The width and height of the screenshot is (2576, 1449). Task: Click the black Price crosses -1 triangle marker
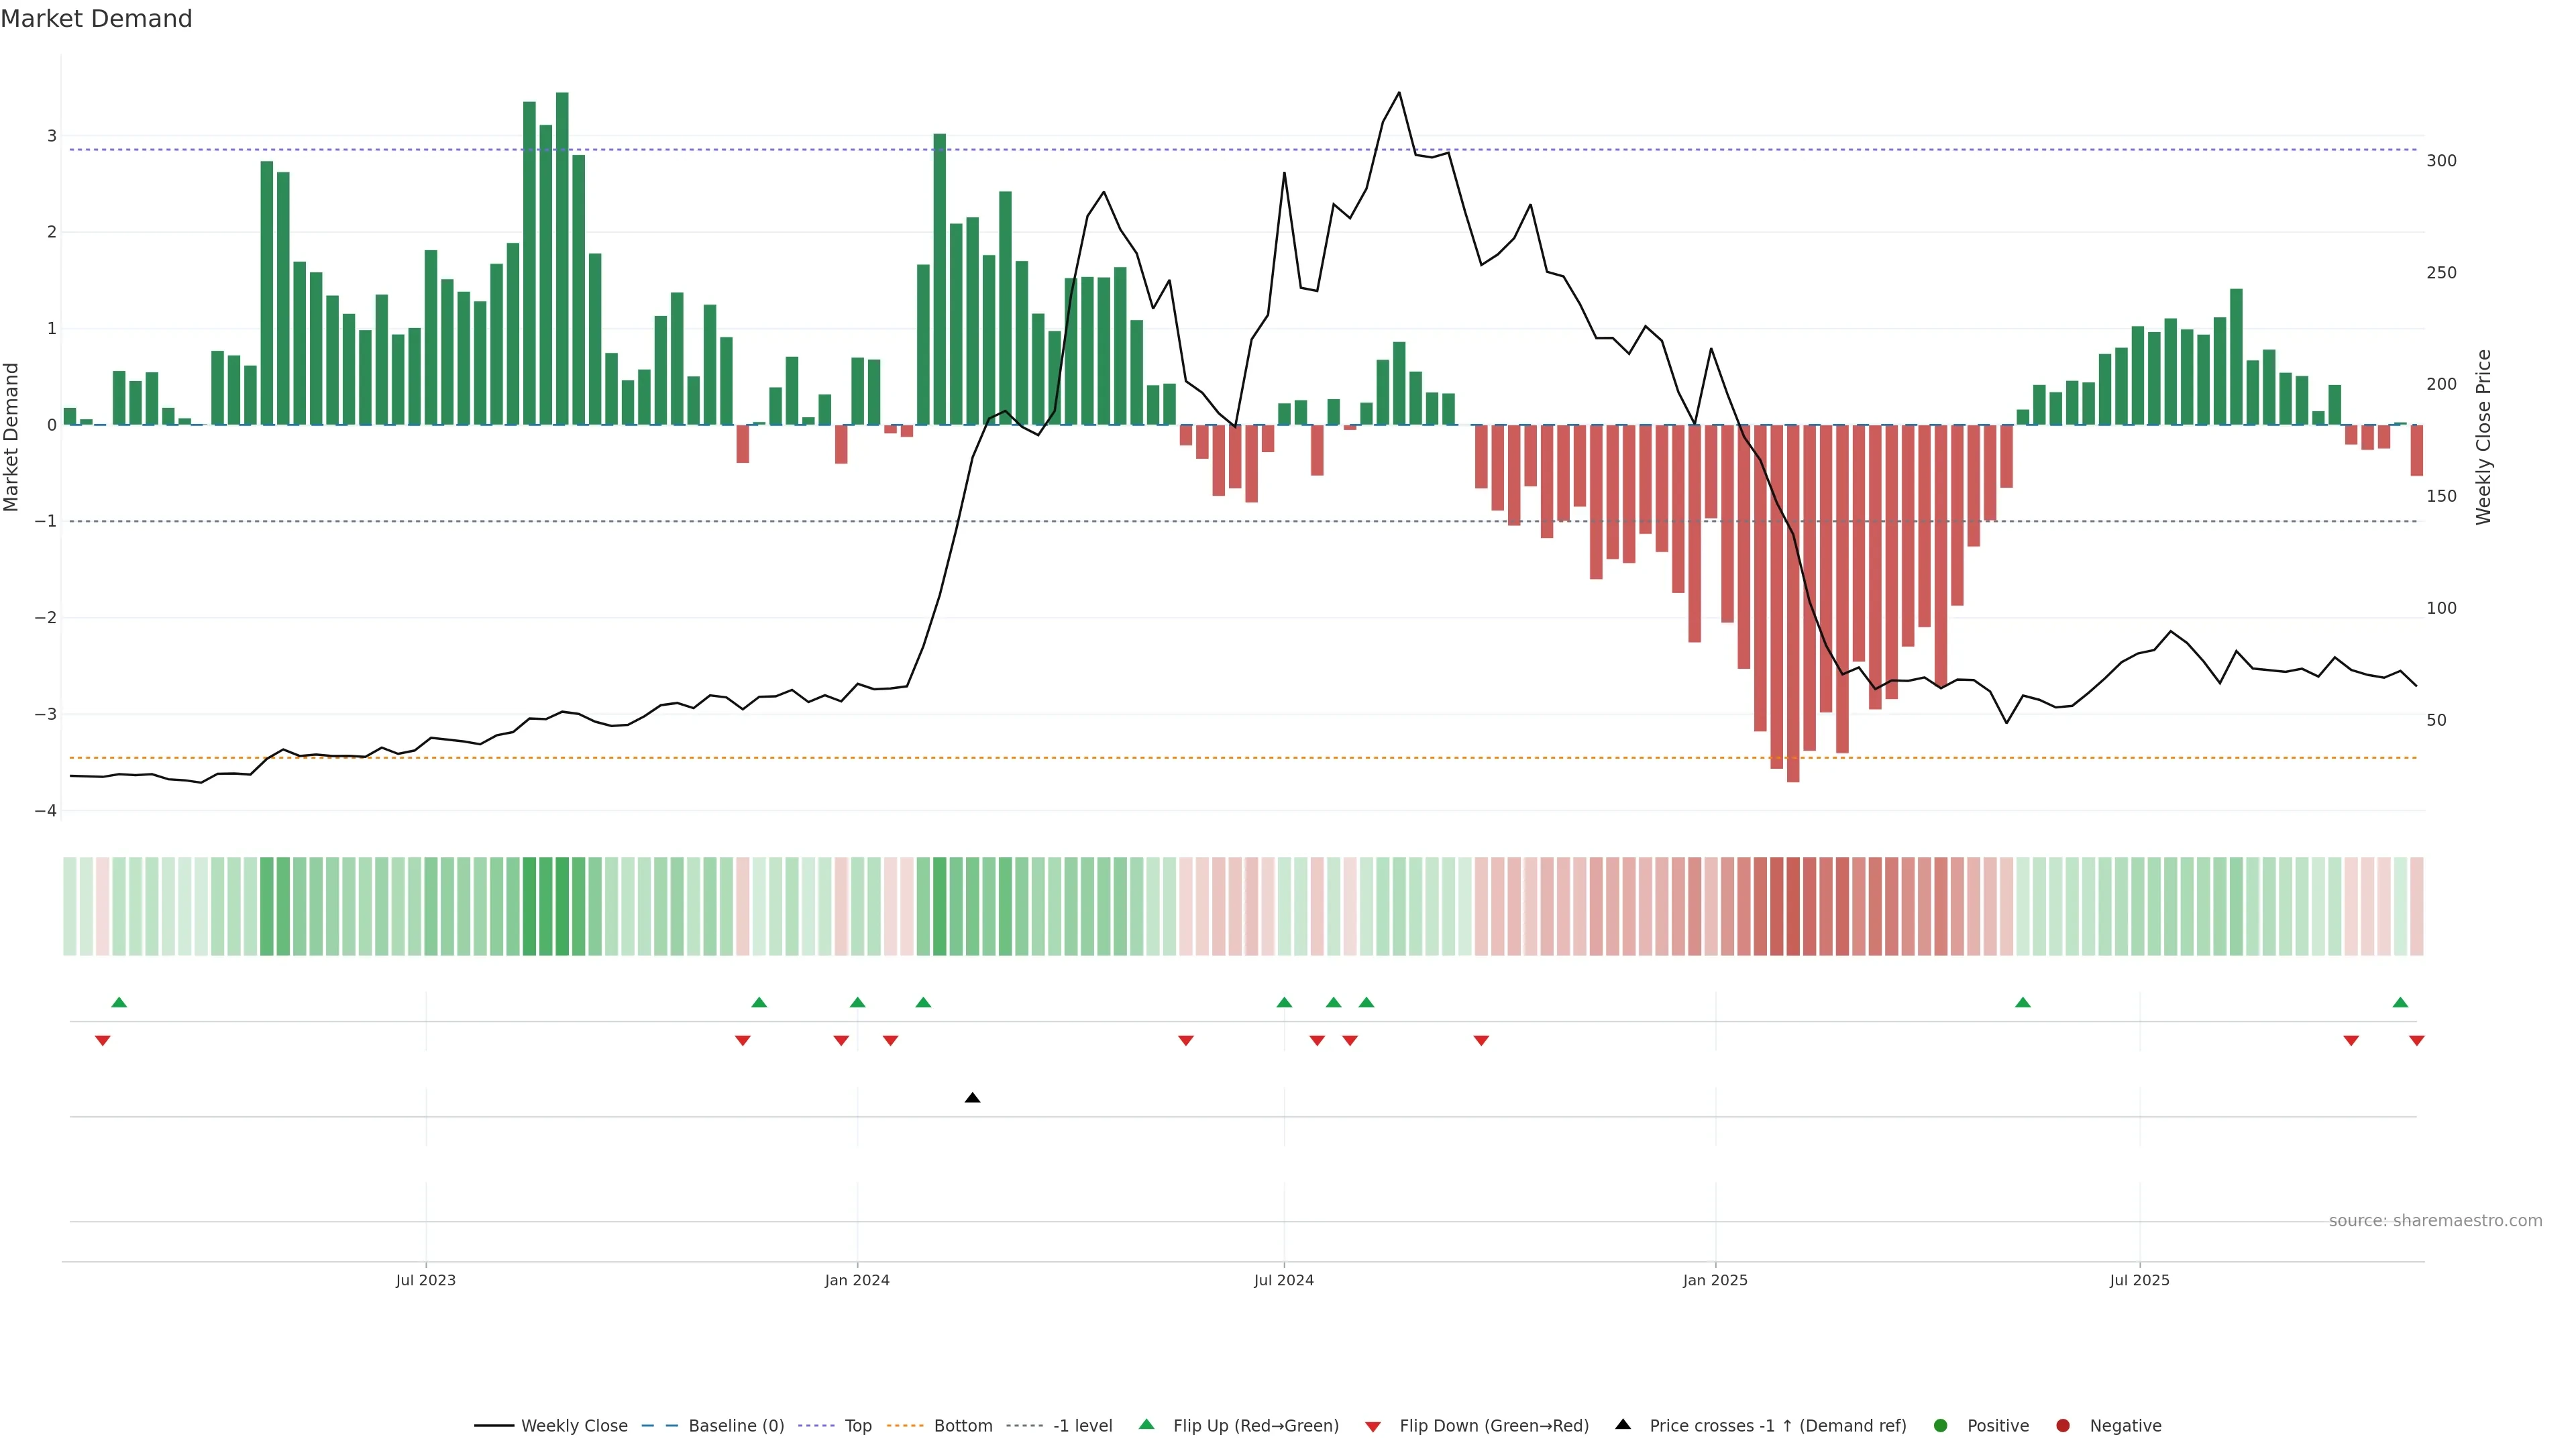pyautogui.click(x=972, y=1098)
